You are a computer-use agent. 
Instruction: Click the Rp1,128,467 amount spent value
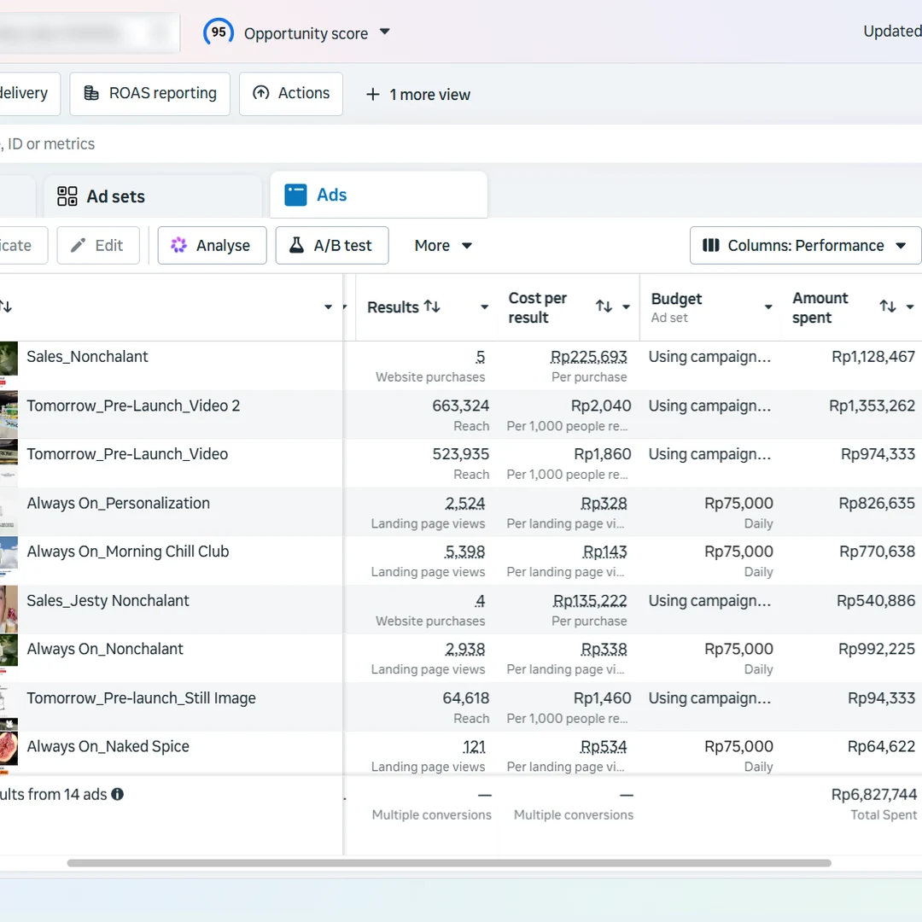[x=873, y=357]
